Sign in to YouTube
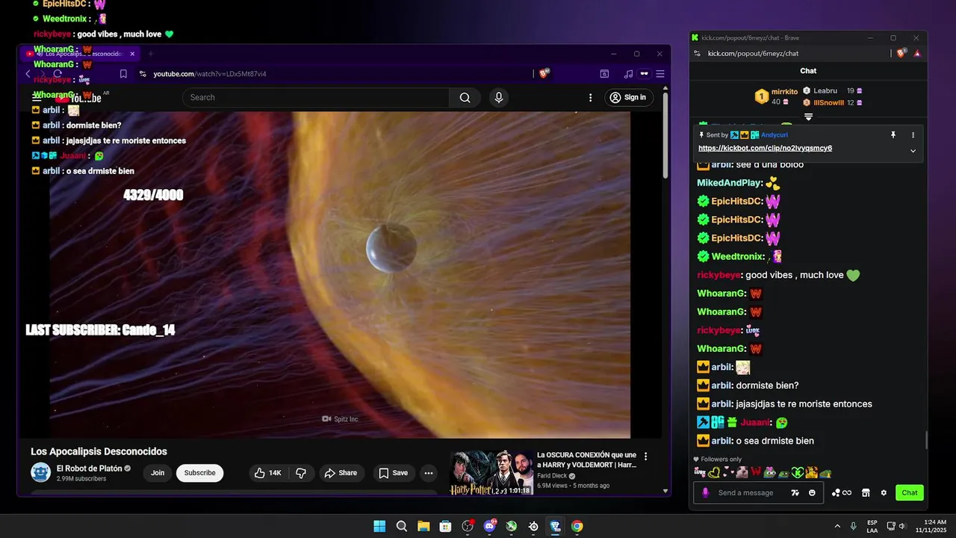The image size is (956, 538). [627, 97]
